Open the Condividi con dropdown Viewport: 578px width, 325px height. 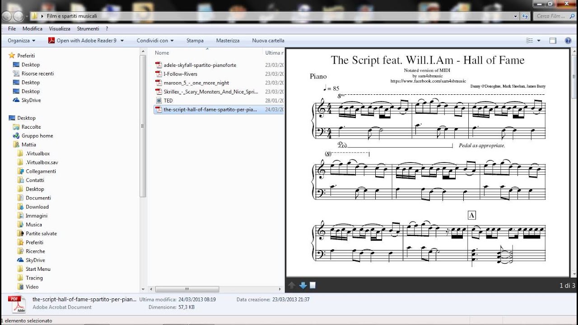(155, 41)
